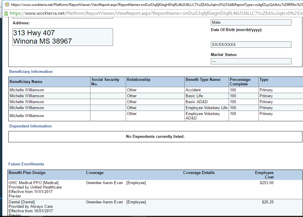303x217 pixels.
Task: Click the Beneficiary Name column header
Action: tap(26, 82)
